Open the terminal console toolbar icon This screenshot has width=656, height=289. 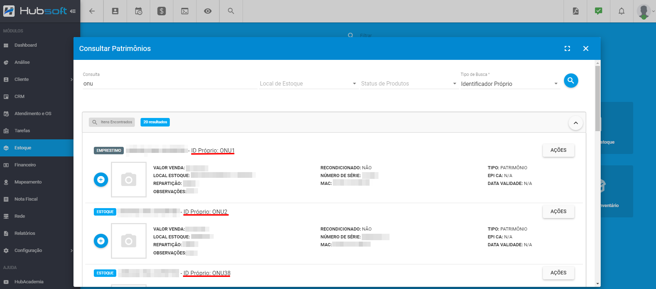[x=185, y=11]
